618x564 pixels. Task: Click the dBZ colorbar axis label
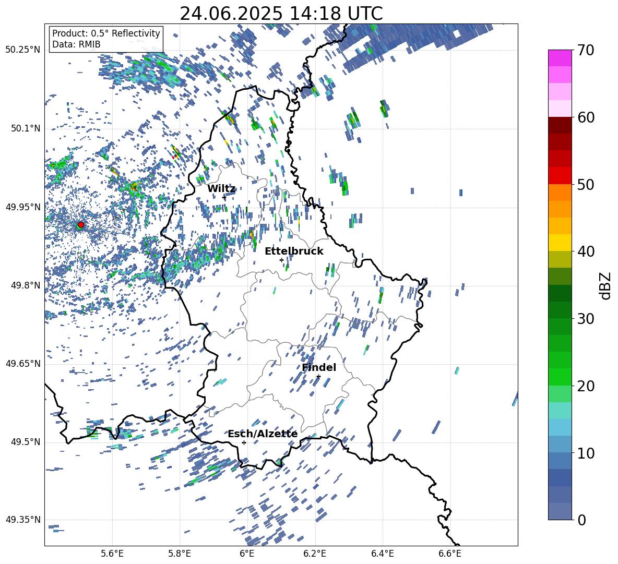pos(606,285)
